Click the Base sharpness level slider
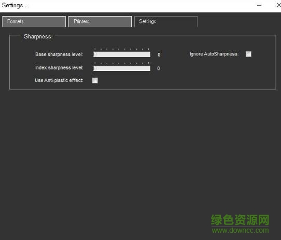Screen dimensions: 281x240 [122, 54]
